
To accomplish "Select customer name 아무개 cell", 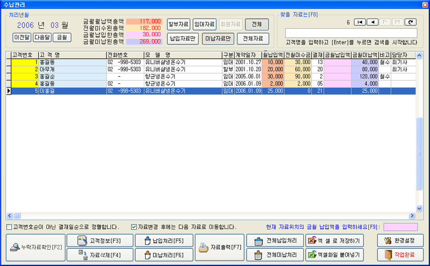I will [73, 69].
